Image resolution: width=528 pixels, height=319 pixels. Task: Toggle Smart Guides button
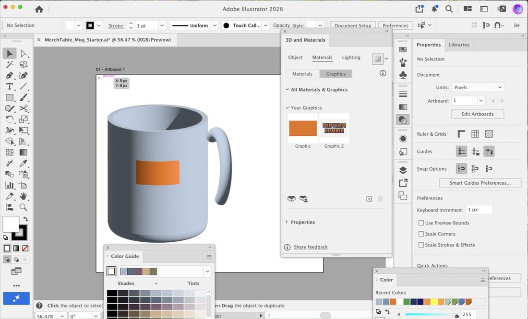pos(489,152)
